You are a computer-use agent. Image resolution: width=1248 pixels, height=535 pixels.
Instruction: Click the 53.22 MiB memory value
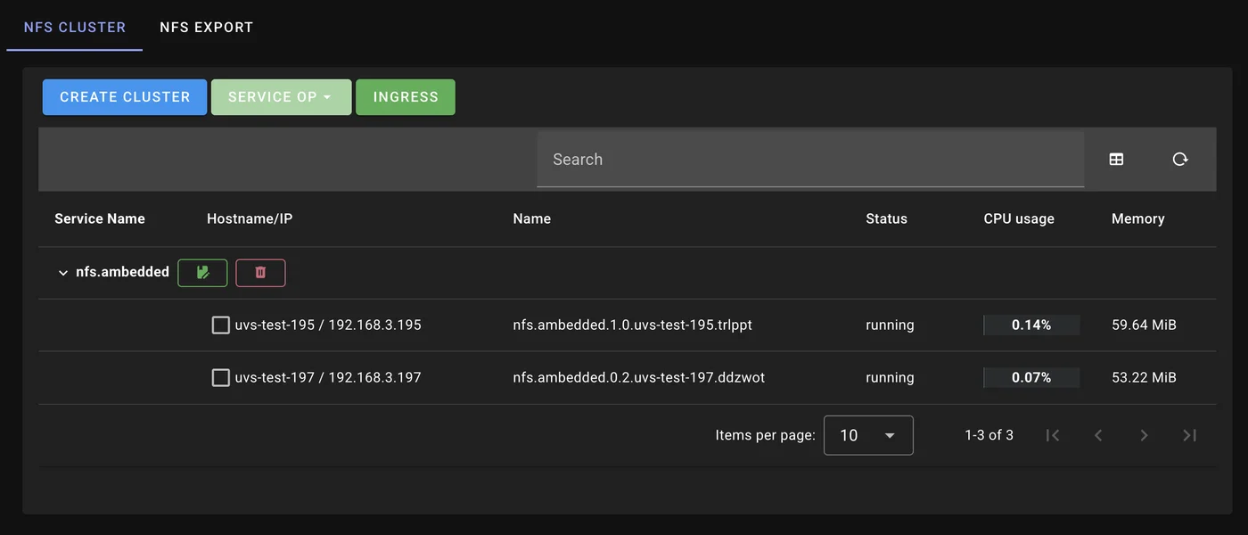coord(1144,378)
